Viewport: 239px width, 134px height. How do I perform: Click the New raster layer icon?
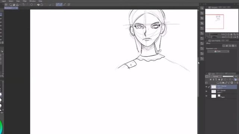[x=218, y=83]
